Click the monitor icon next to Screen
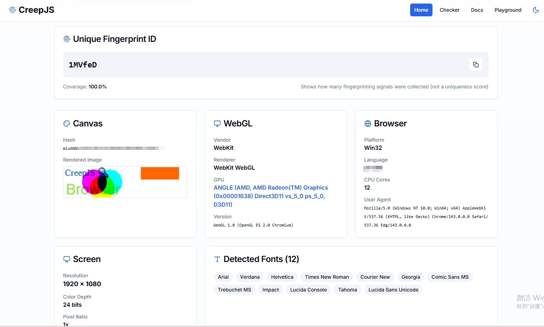This screenshot has height=327, width=544. pos(67,259)
